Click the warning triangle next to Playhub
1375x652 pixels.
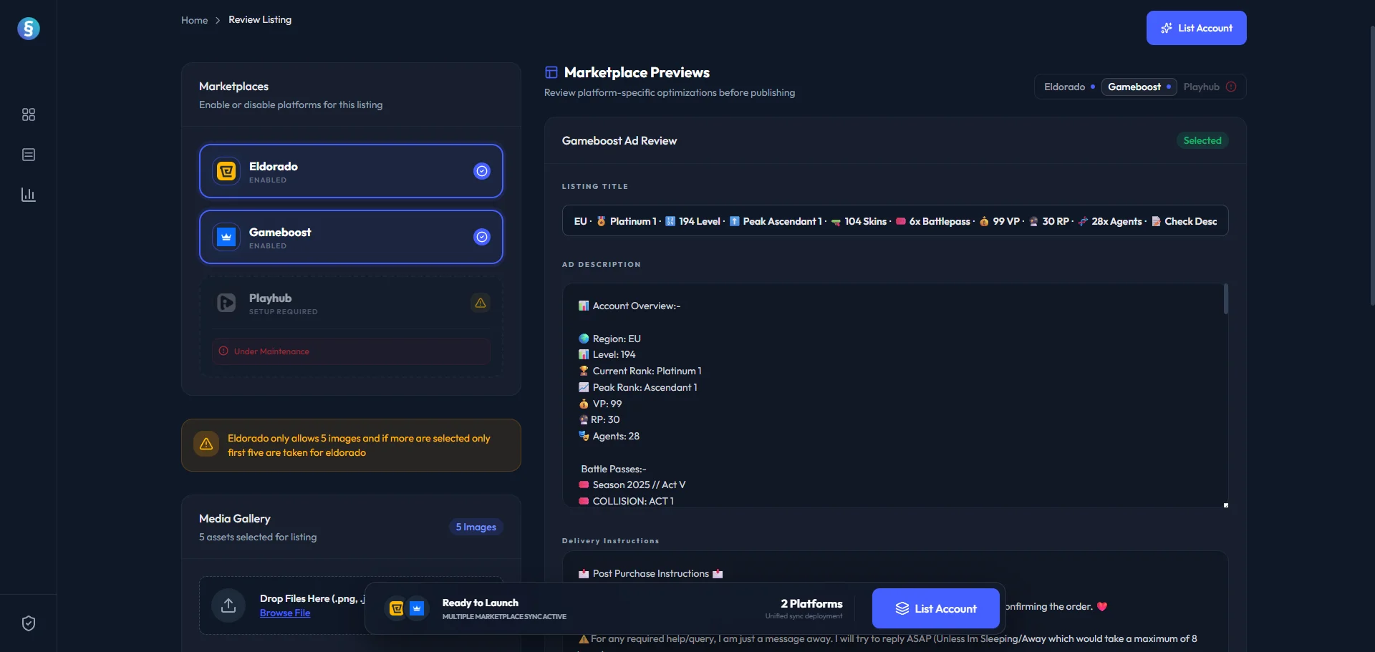tap(480, 303)
